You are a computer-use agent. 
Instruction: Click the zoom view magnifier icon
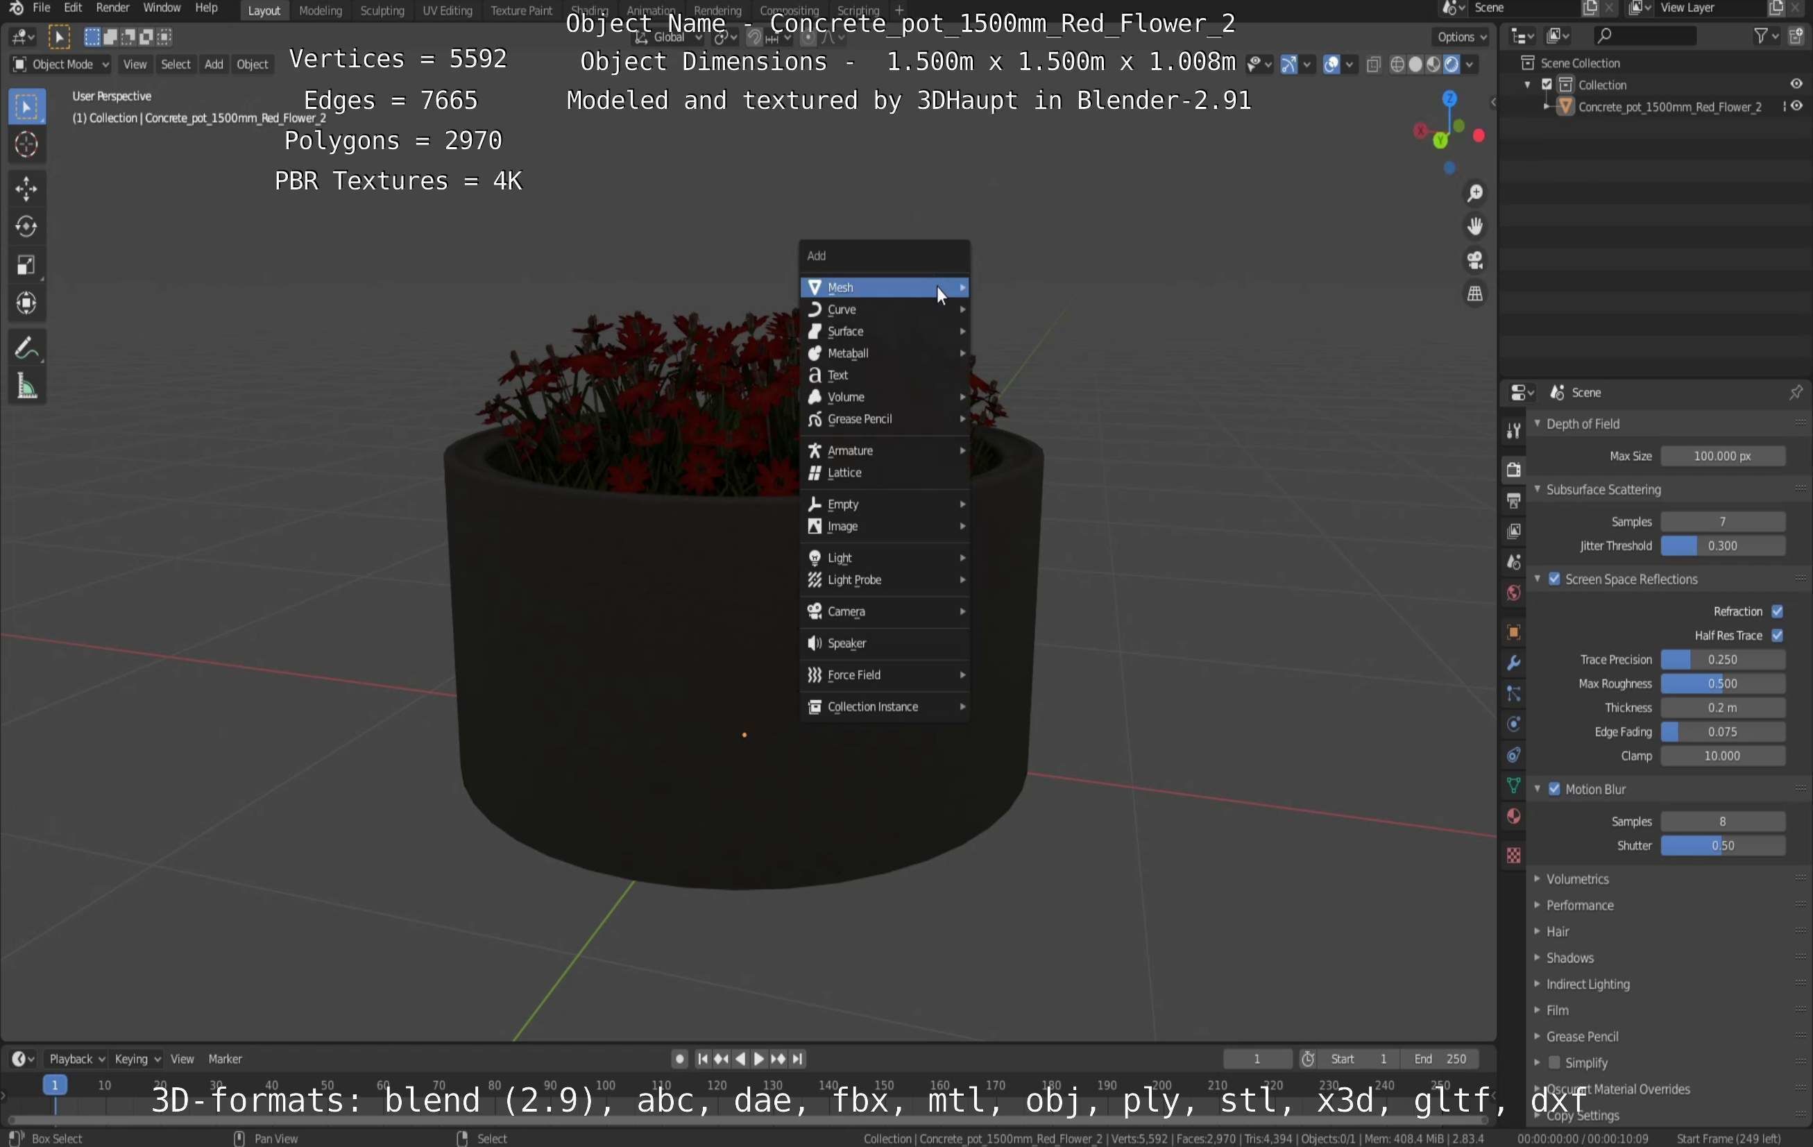click(1474, 194)
